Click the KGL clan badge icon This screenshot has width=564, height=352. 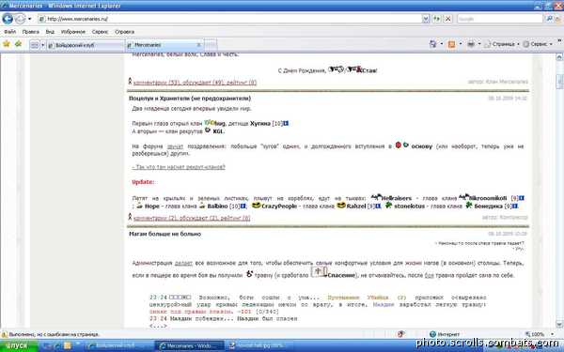[208, 130]
